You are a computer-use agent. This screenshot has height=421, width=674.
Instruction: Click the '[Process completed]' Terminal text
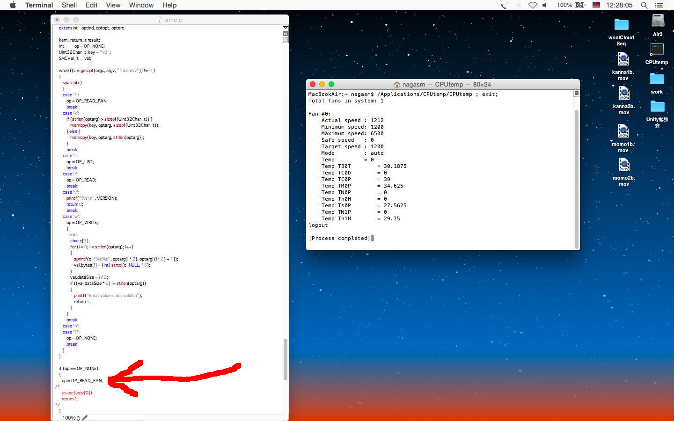(339, 238)
